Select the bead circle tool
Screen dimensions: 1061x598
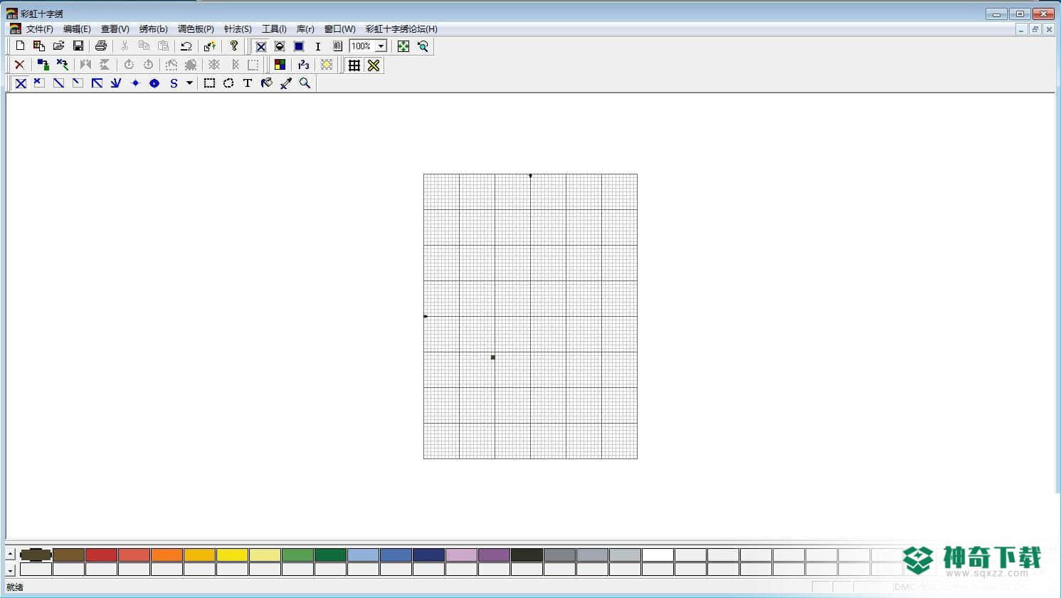[x=154, y=83]
